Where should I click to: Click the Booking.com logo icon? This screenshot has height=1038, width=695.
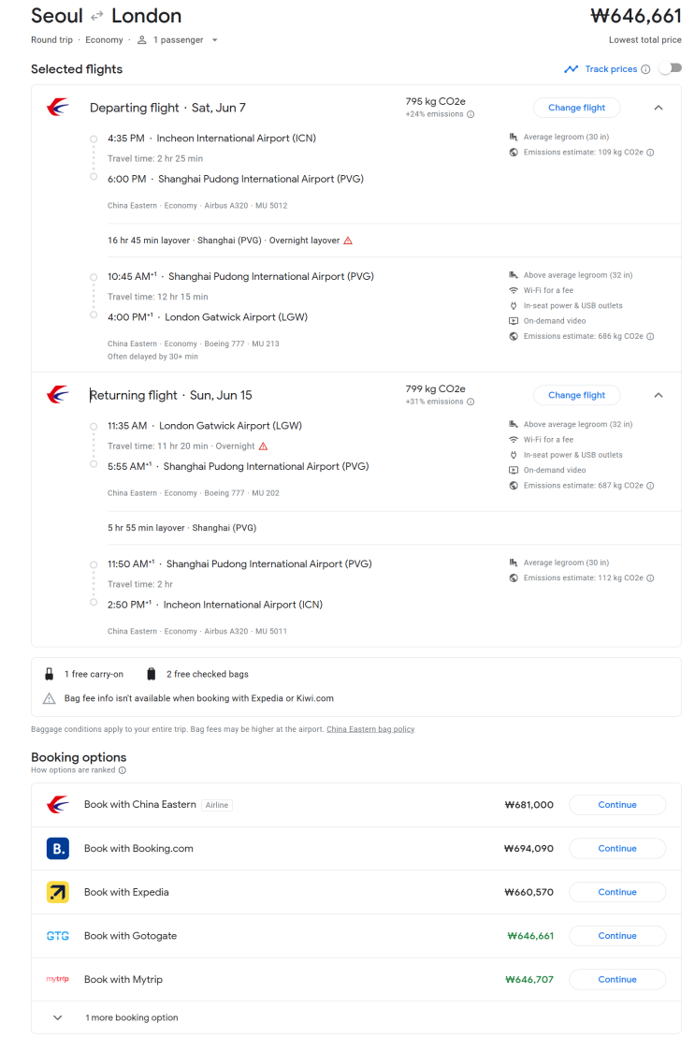click(58, 849)
